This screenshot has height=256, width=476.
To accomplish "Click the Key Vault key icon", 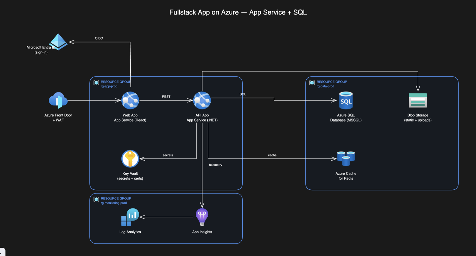I will click(130, 159).
